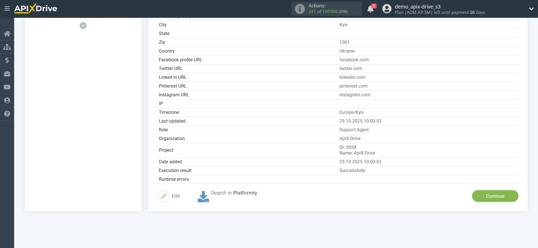Click the Edit pencil icon

coord(164,196)
